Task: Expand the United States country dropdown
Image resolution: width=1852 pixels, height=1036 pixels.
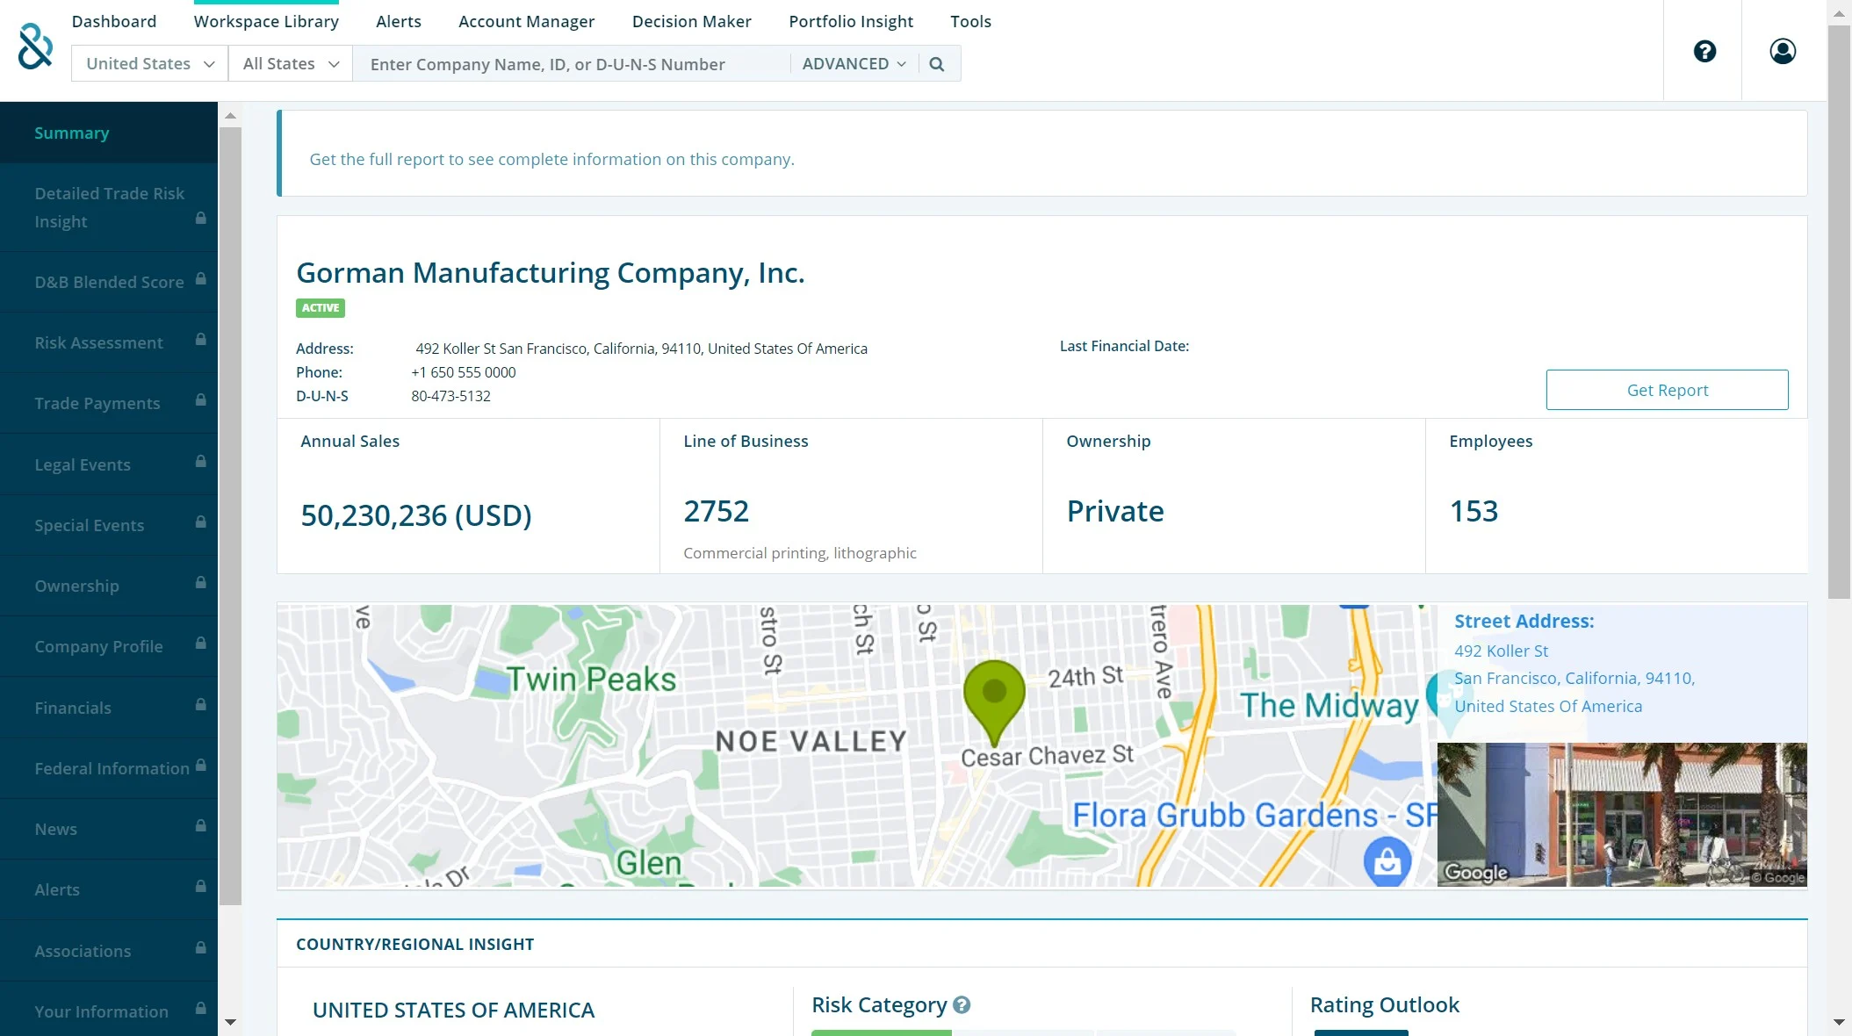Action: pyautogui.click(x=150, y=64)
